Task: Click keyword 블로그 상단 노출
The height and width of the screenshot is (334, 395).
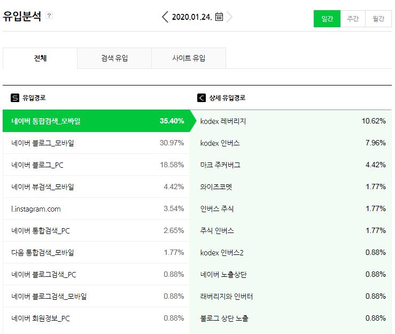Action: point(224,319)
